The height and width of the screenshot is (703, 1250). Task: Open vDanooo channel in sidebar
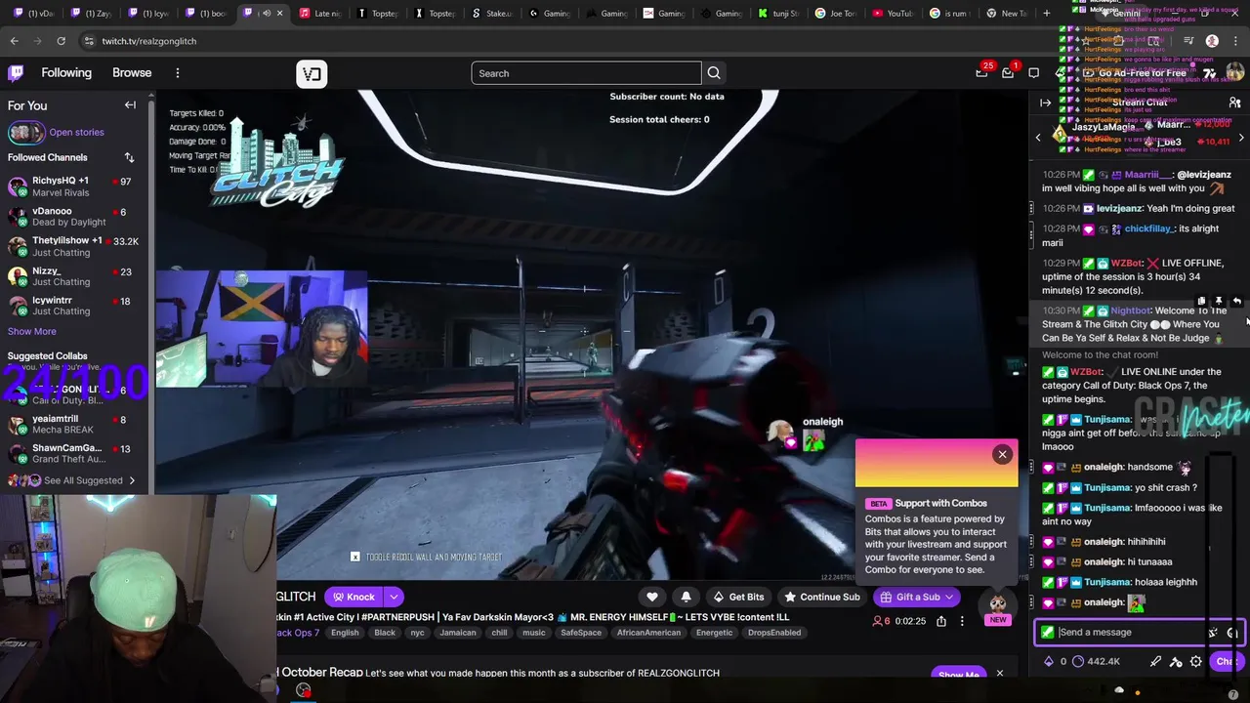73,217
